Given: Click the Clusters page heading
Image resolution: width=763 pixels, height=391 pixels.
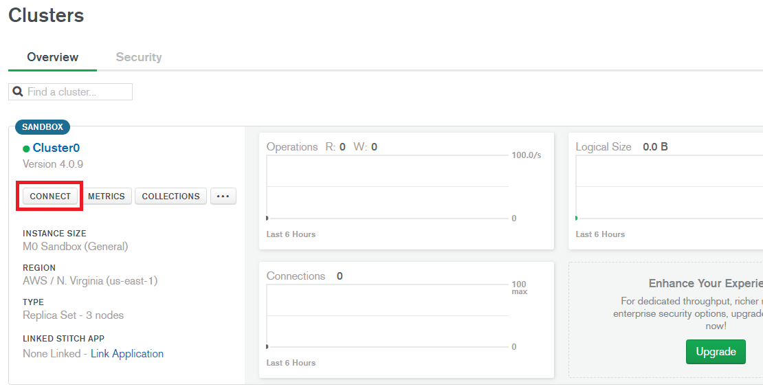Looking at the screenshot, I should [x=46, y=15].
